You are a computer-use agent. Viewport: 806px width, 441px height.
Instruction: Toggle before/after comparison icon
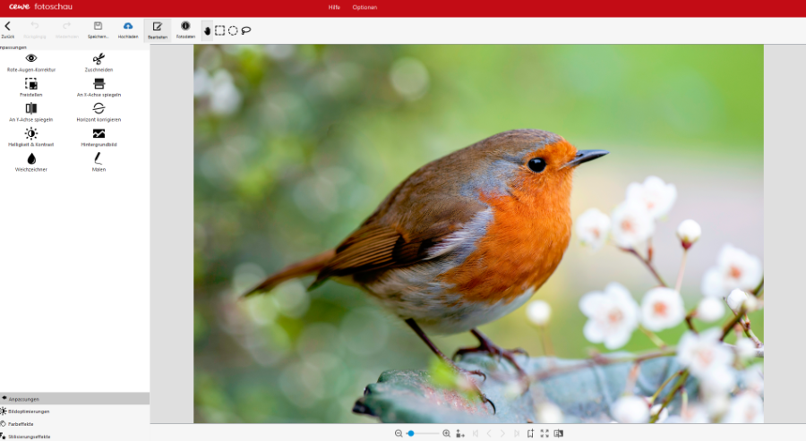click(558, 433)
